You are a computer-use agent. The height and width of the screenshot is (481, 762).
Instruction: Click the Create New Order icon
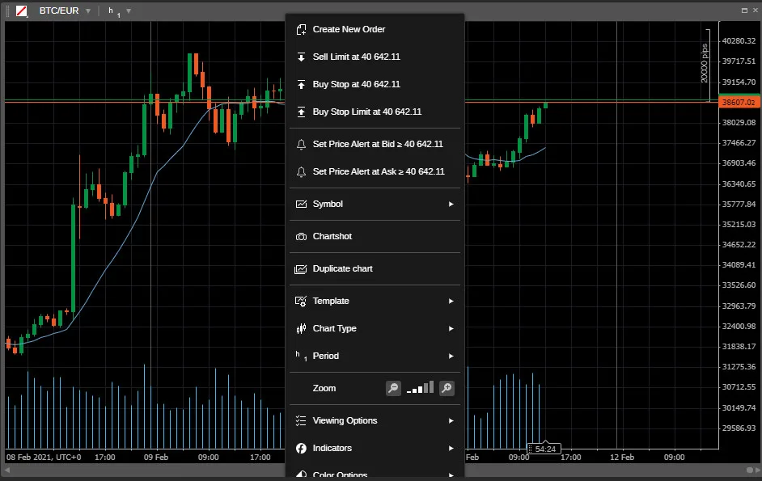[301, 30]
